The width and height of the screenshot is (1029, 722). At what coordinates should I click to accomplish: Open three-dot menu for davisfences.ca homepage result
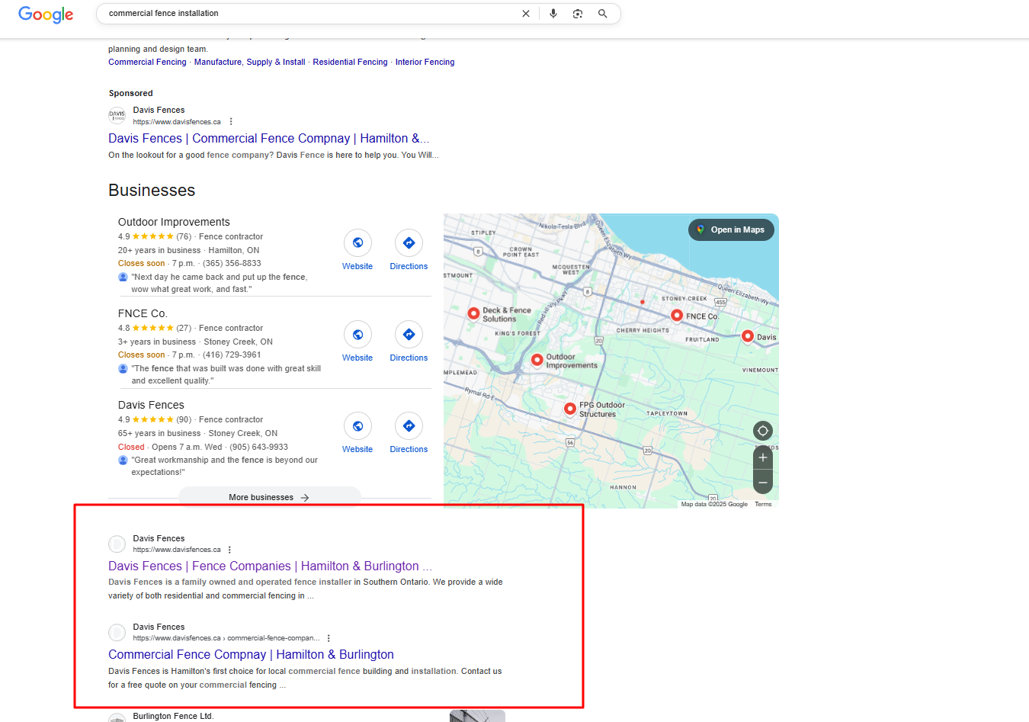(x=229, y=550)
